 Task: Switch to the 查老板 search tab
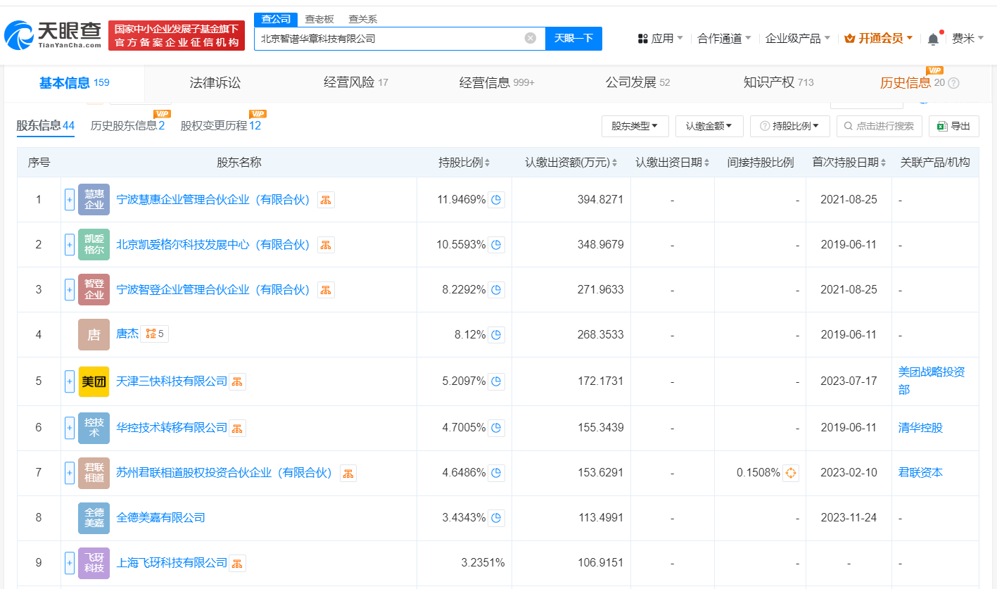(x=319, y=19)
